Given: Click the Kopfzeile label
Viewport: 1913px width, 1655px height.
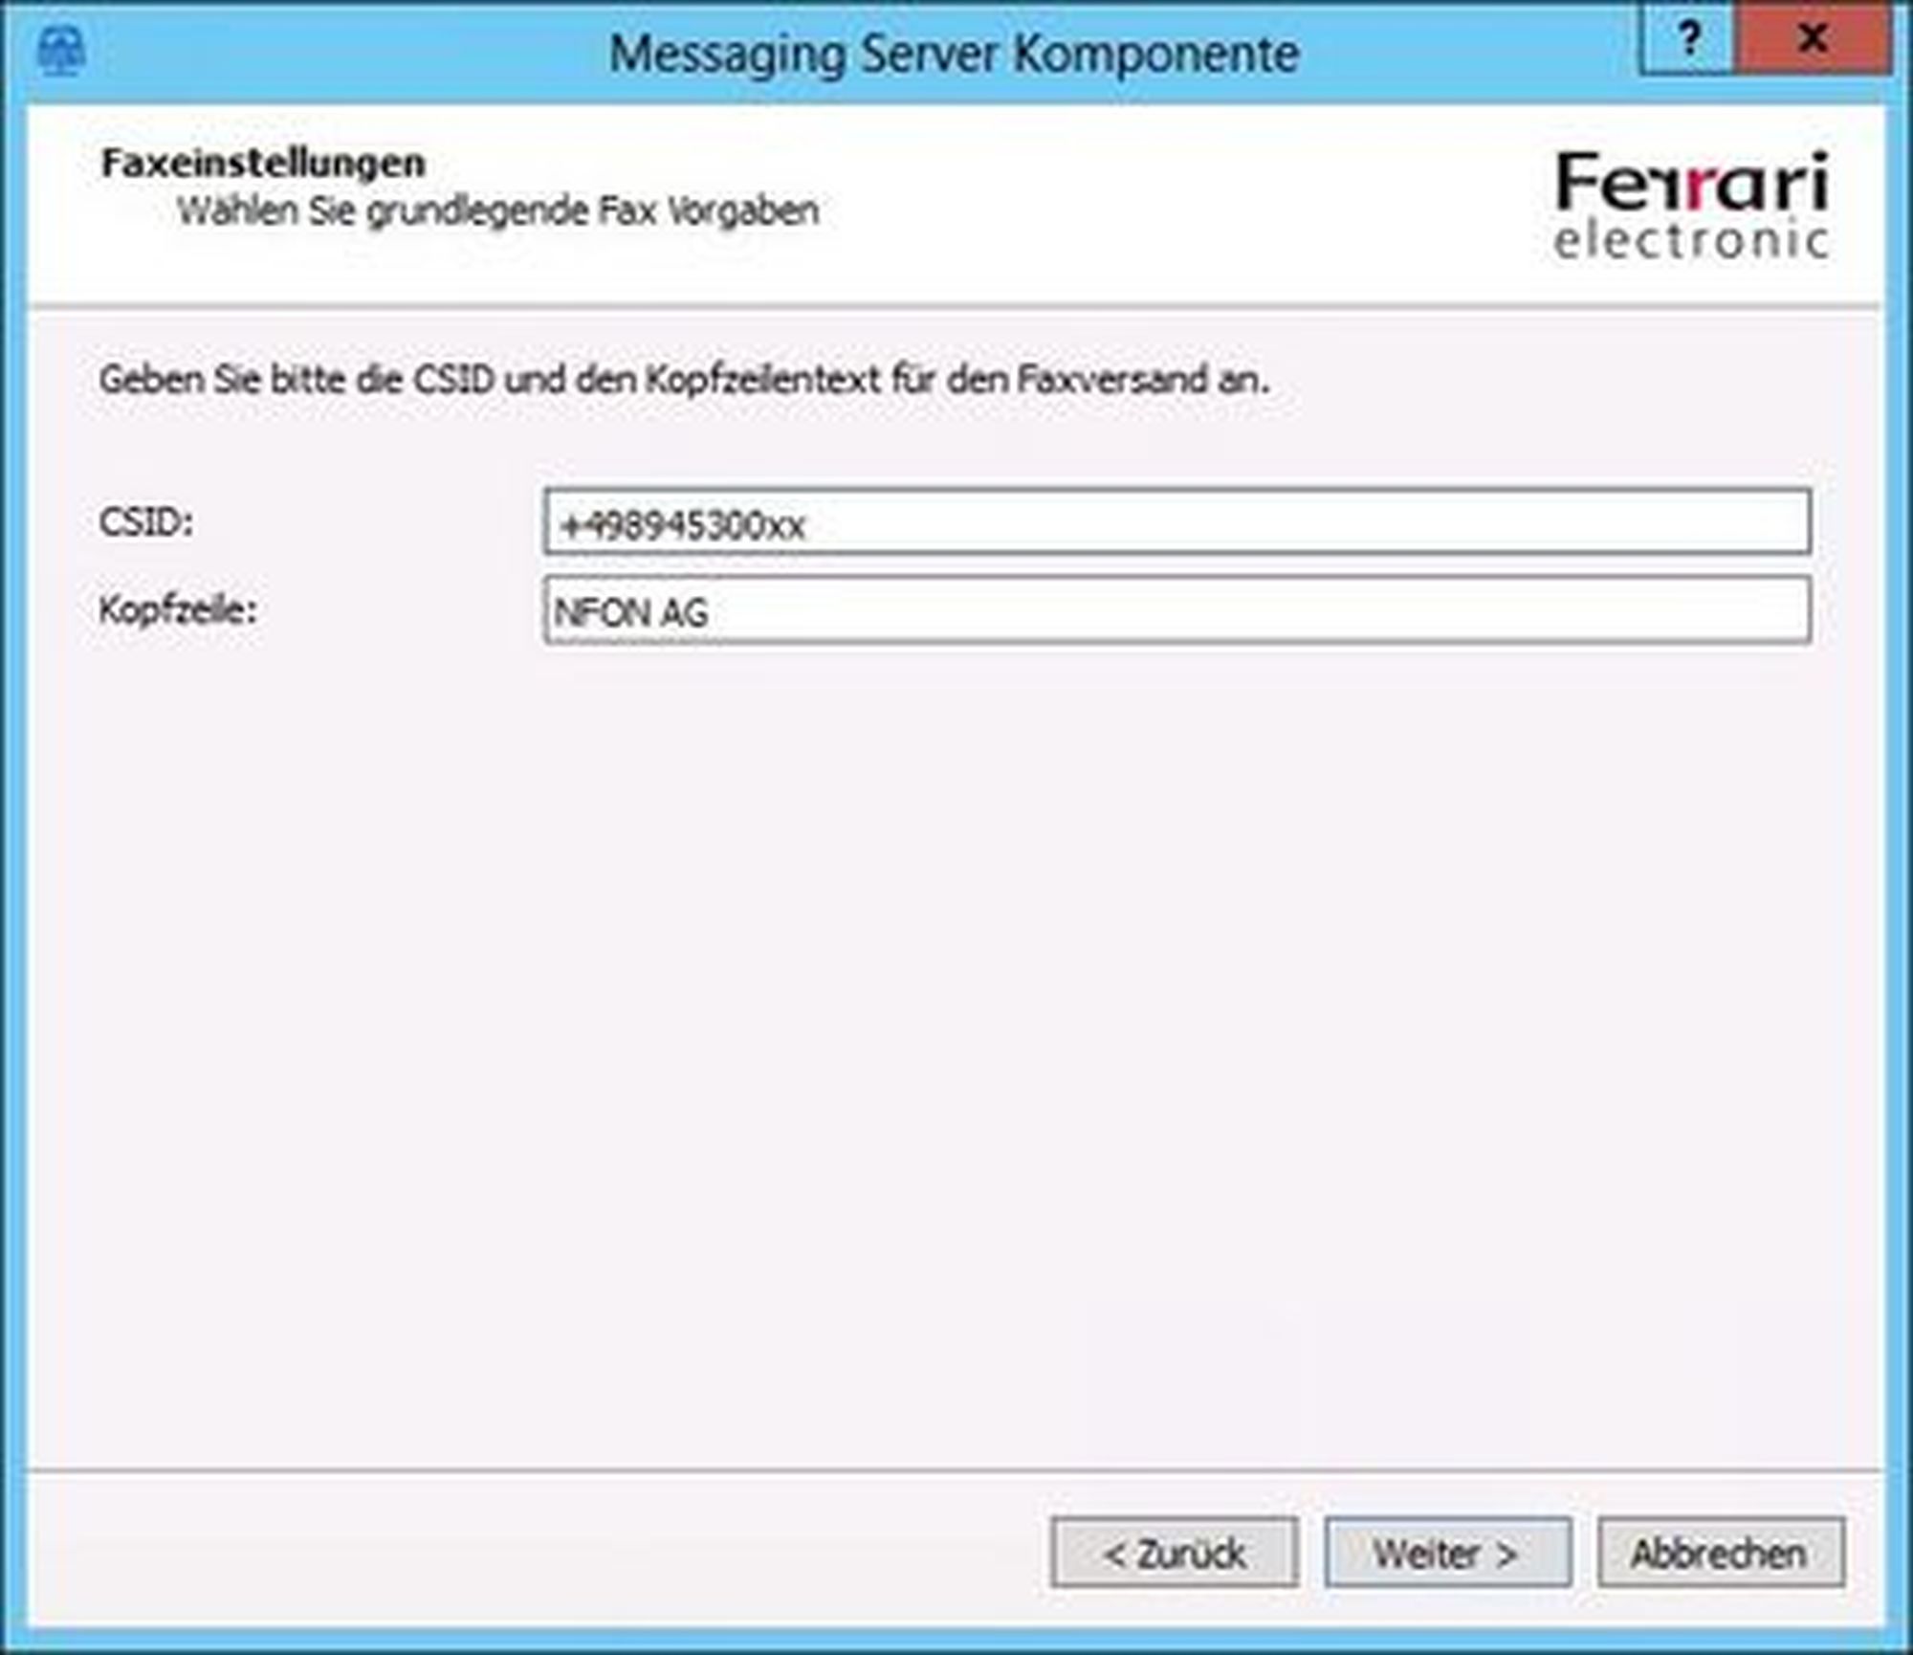Looking at the screenshot, I should (178, 609).
